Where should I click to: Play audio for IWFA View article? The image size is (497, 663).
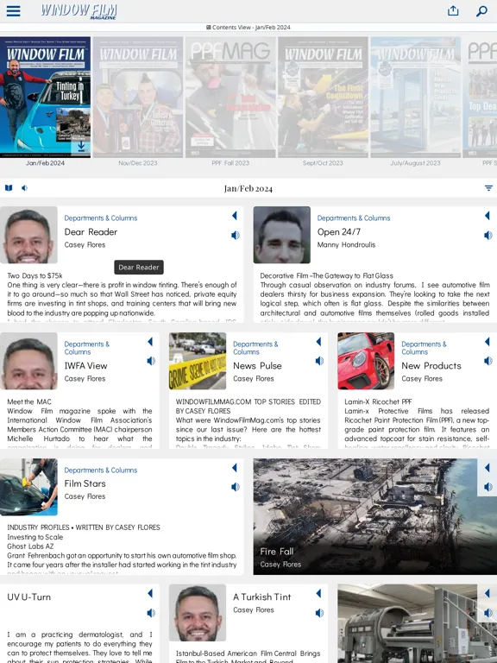coord(151,361)
